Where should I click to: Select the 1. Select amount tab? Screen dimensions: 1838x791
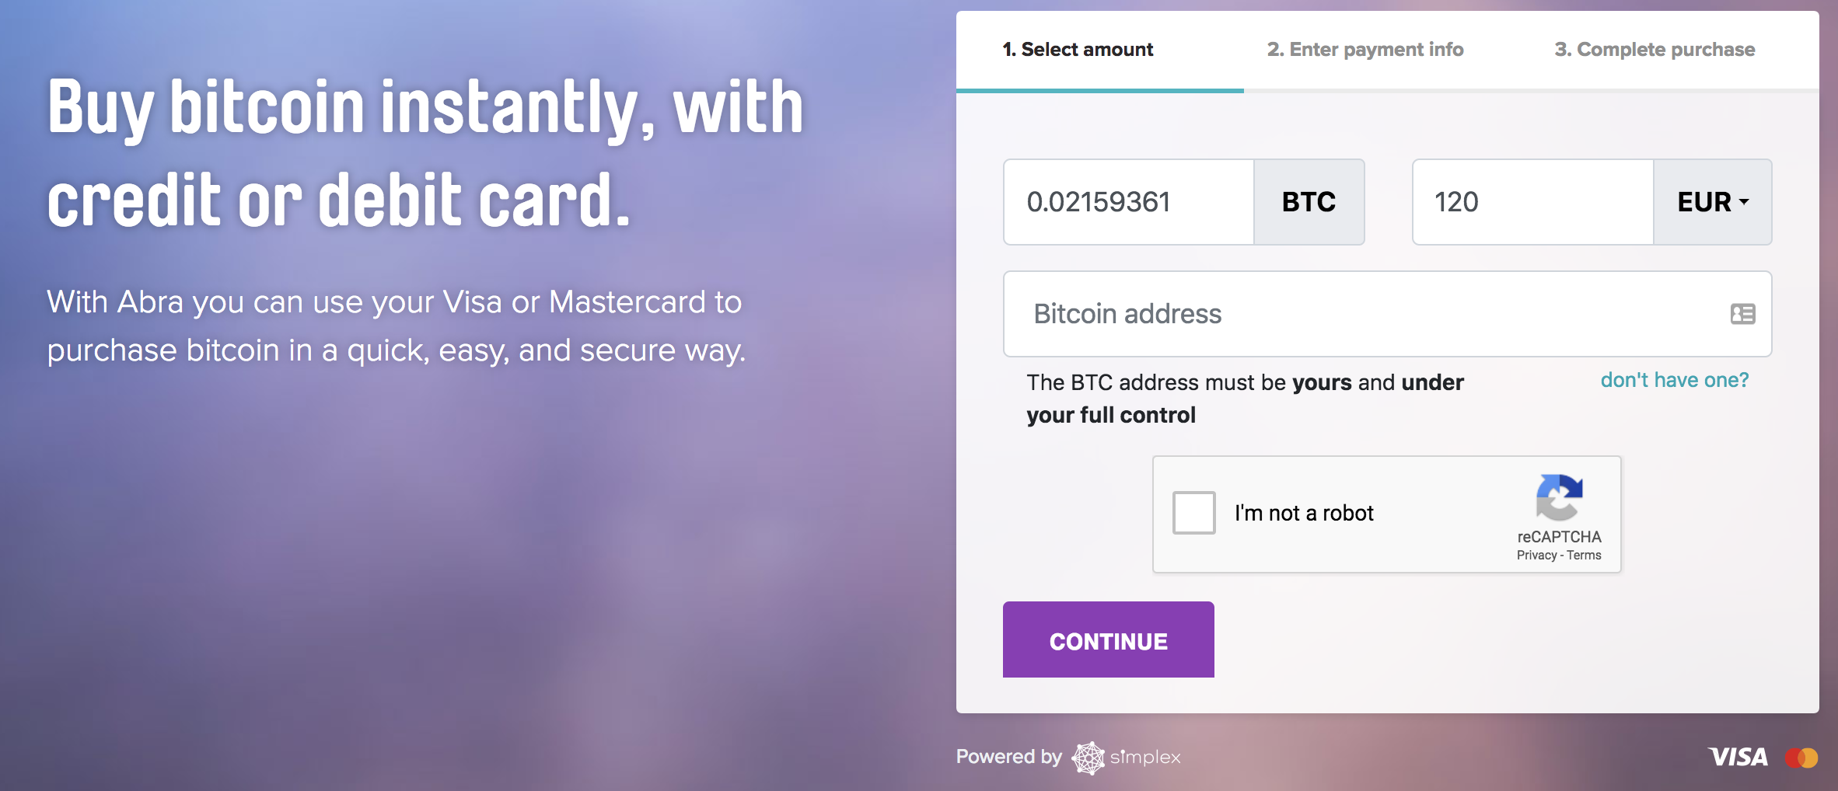click(x=1078, y=50)
